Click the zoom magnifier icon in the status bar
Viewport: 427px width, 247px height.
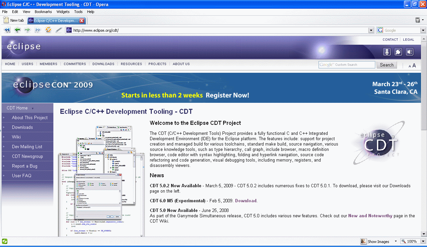pos(403,241)
